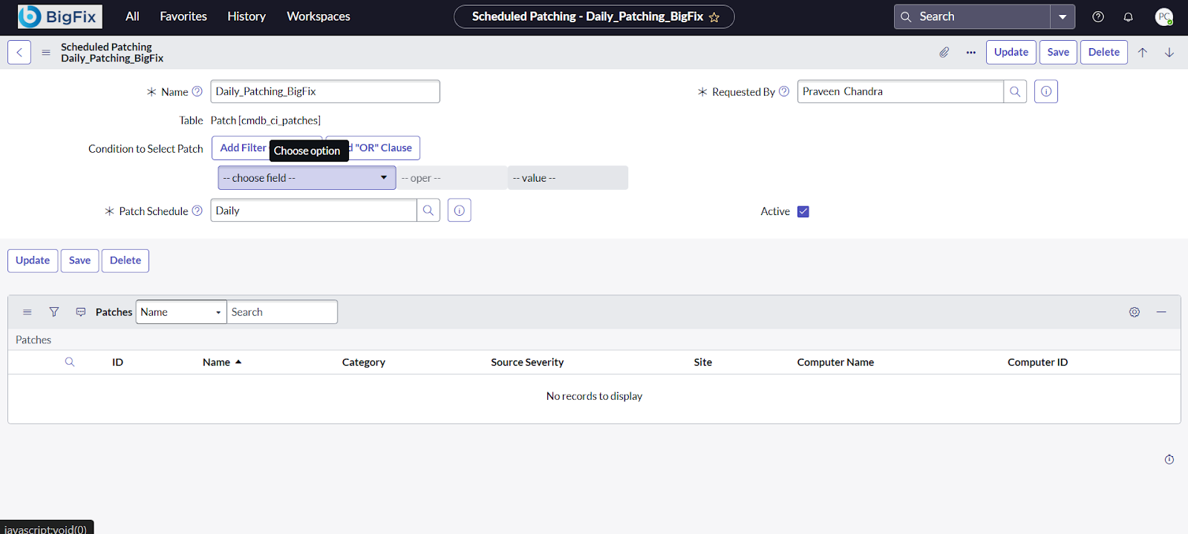Click the column search magnifier in Patches table

coord(70,362)
